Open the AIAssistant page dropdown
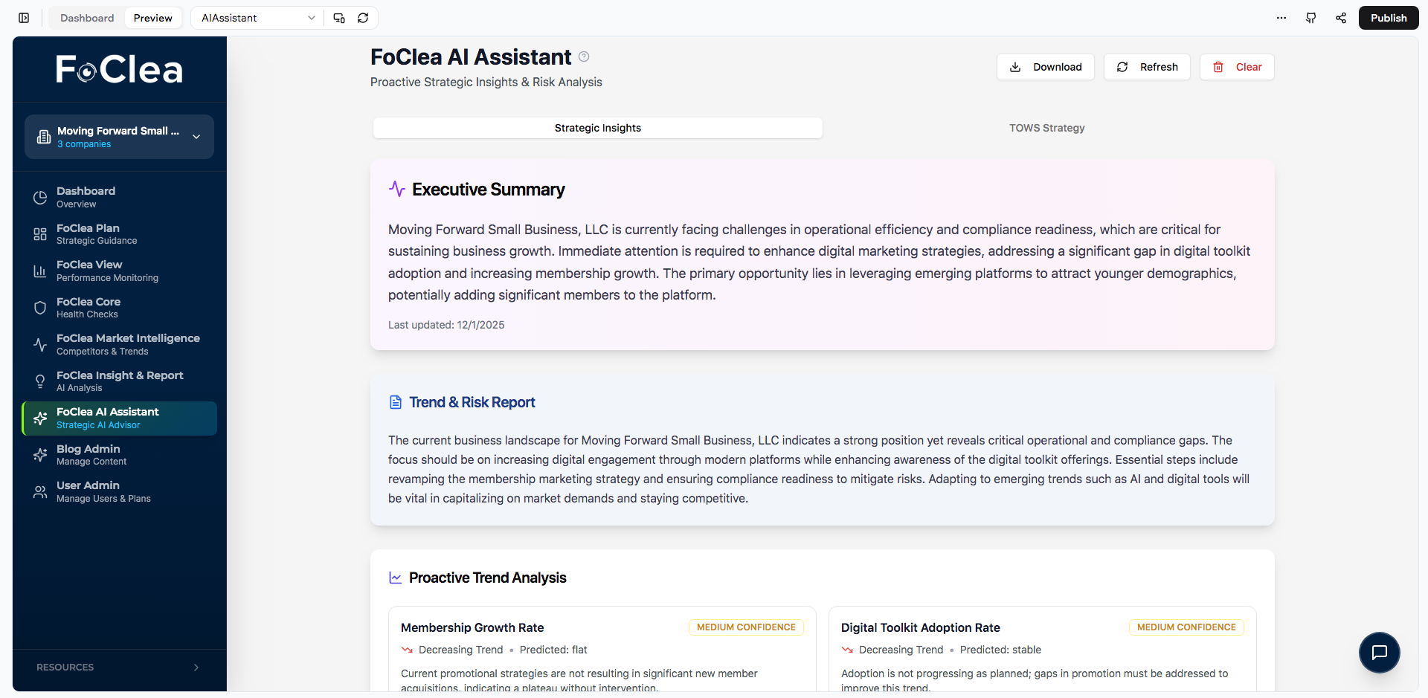This screenshot has height=698, width=1428. [x=258, y=18]
